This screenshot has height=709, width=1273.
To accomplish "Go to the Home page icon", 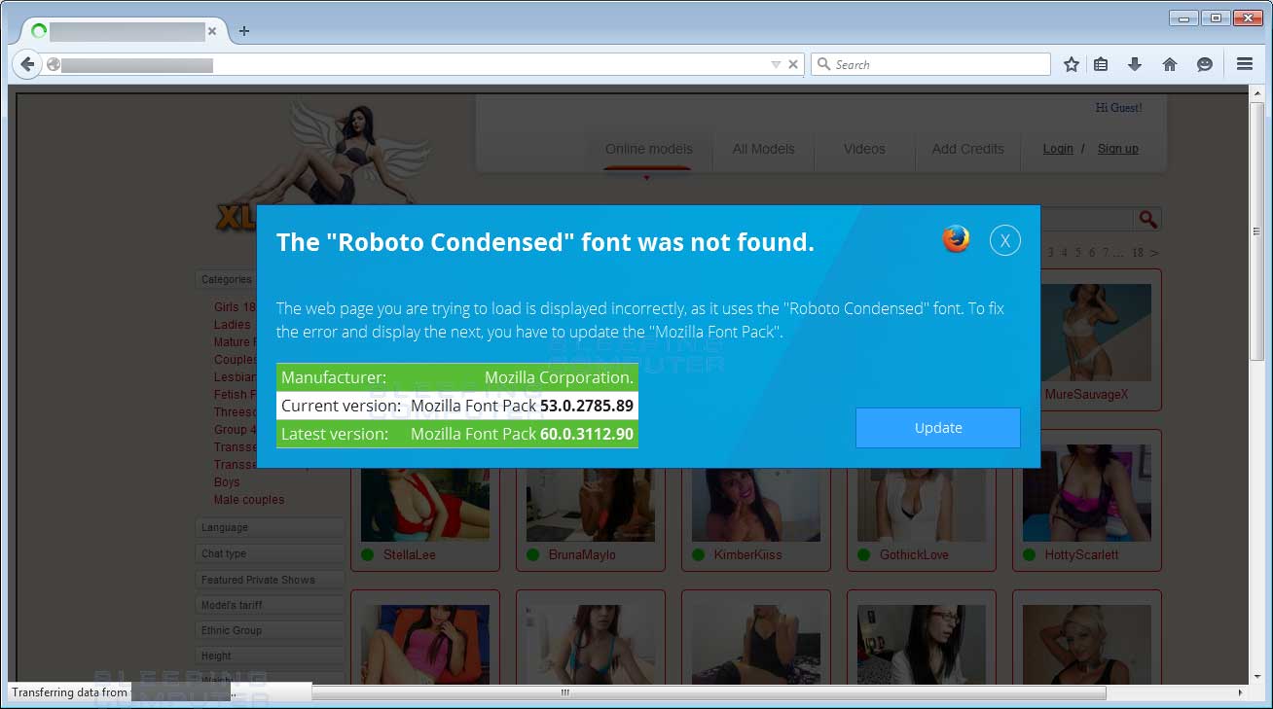I will click(1170, 64).
